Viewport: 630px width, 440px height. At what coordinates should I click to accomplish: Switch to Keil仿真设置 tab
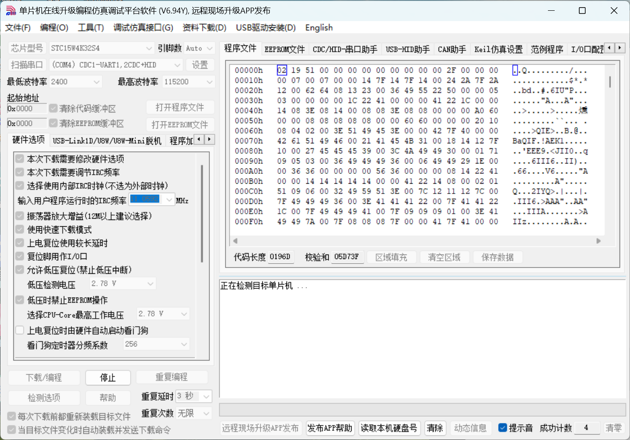pos(499,49)
